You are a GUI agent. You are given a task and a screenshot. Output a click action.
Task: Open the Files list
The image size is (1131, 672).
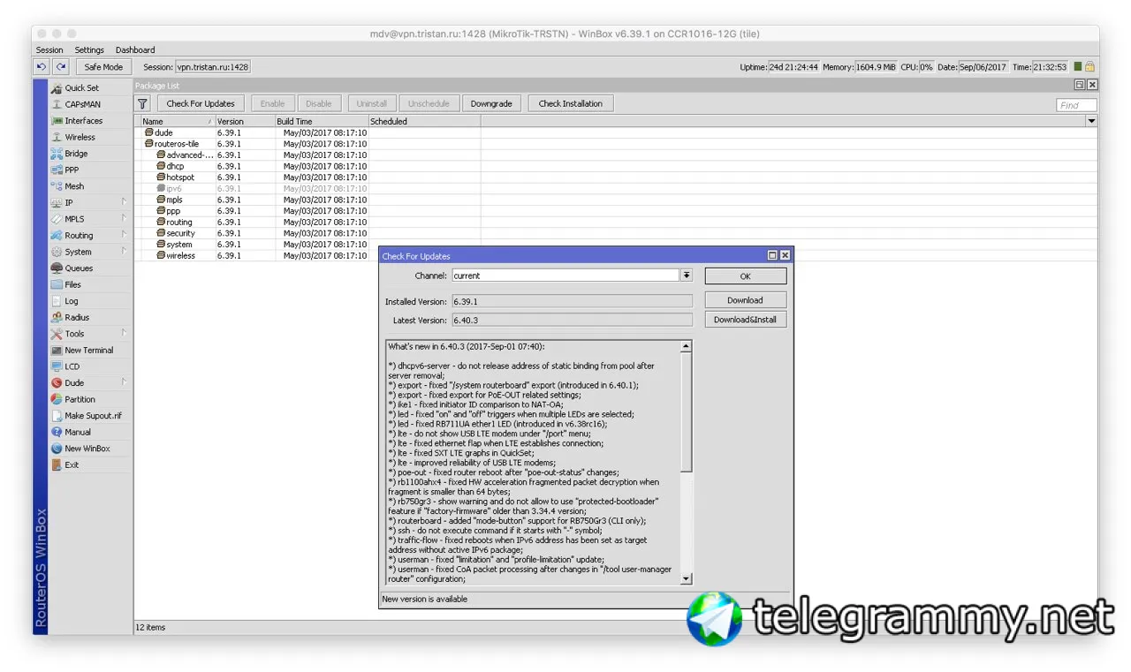coord(72,284)
